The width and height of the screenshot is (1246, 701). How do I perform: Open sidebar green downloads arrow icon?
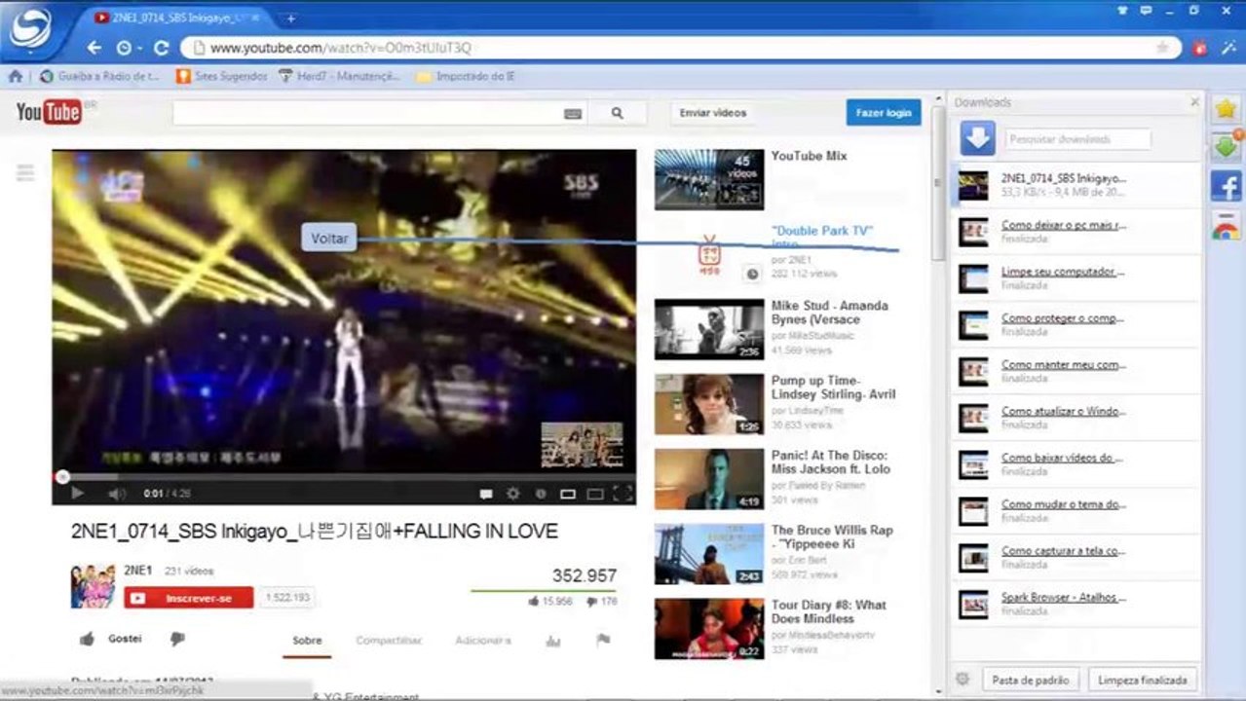tap(1227, 147)
